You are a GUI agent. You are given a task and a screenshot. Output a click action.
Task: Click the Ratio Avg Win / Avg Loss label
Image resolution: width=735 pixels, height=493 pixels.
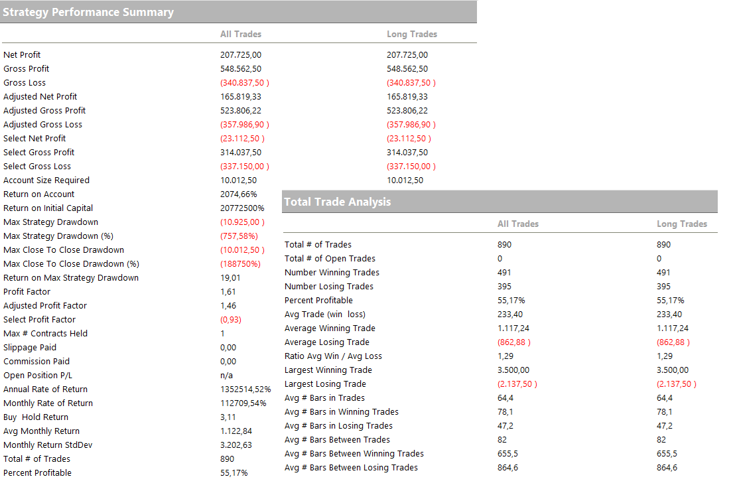pyautogui.click(x=333, y=356)
